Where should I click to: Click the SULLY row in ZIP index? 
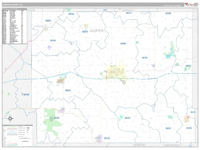click(x=13, y=43)
